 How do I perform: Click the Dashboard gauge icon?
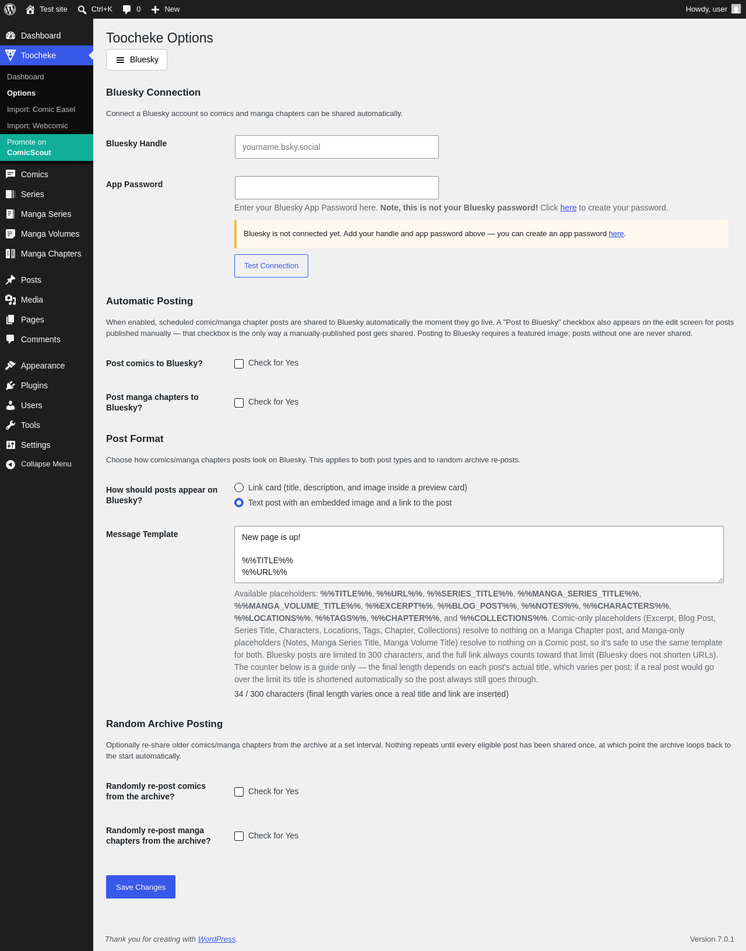pyautogui.click(x=10, y=36)
